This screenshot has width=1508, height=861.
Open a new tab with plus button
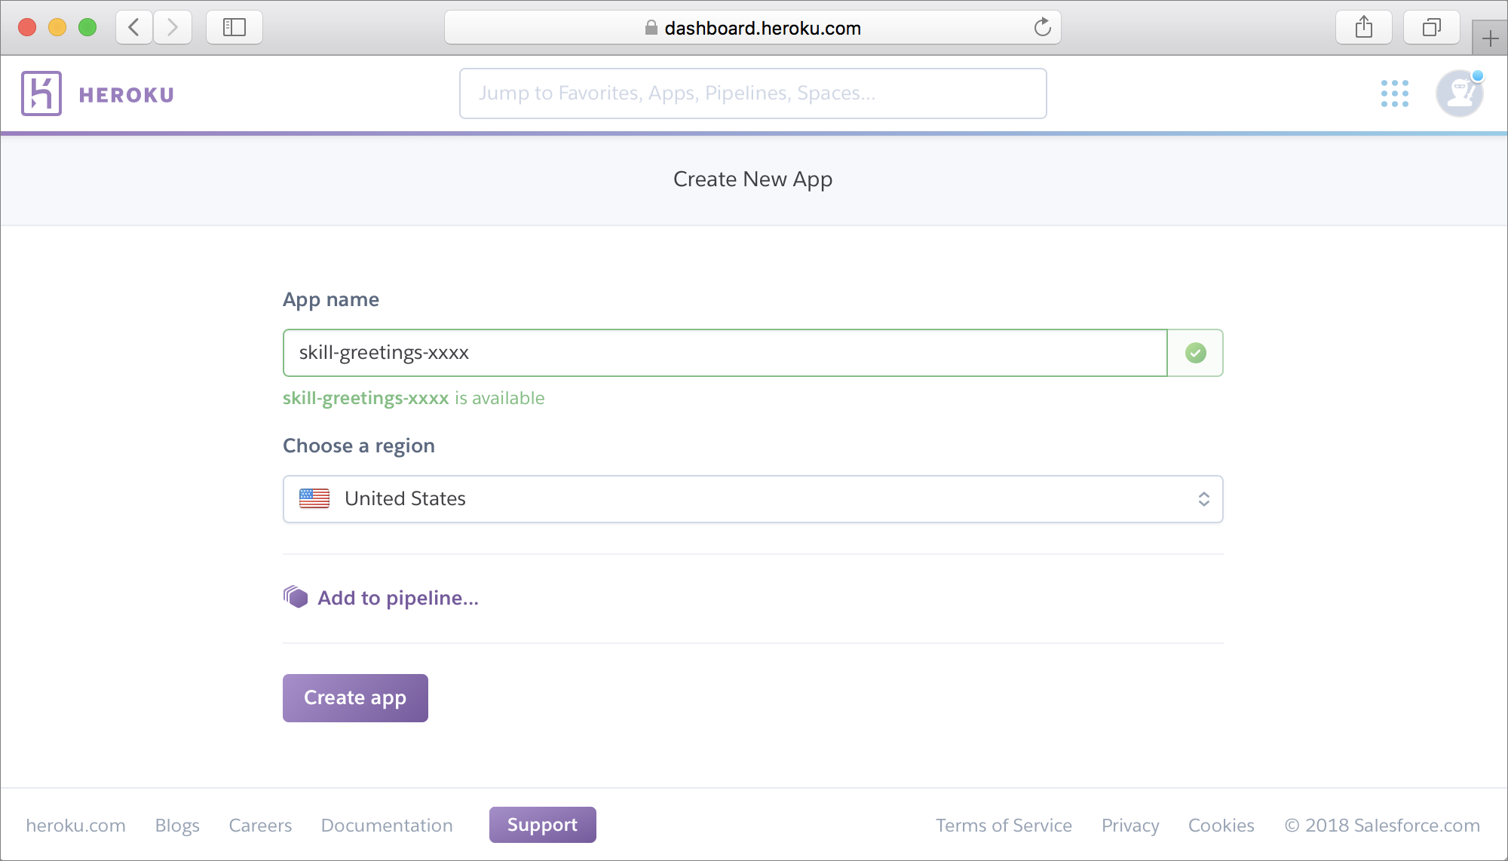(1490, 38)
